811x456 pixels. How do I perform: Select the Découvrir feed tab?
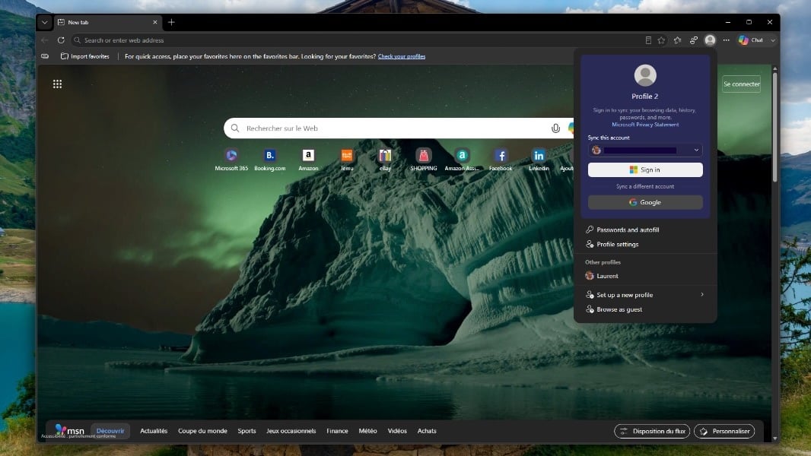click(x=110, y=431)
